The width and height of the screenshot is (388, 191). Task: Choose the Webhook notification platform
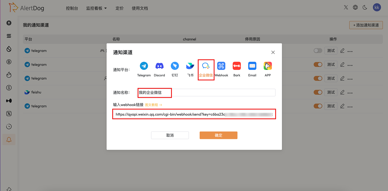point(221,66)
